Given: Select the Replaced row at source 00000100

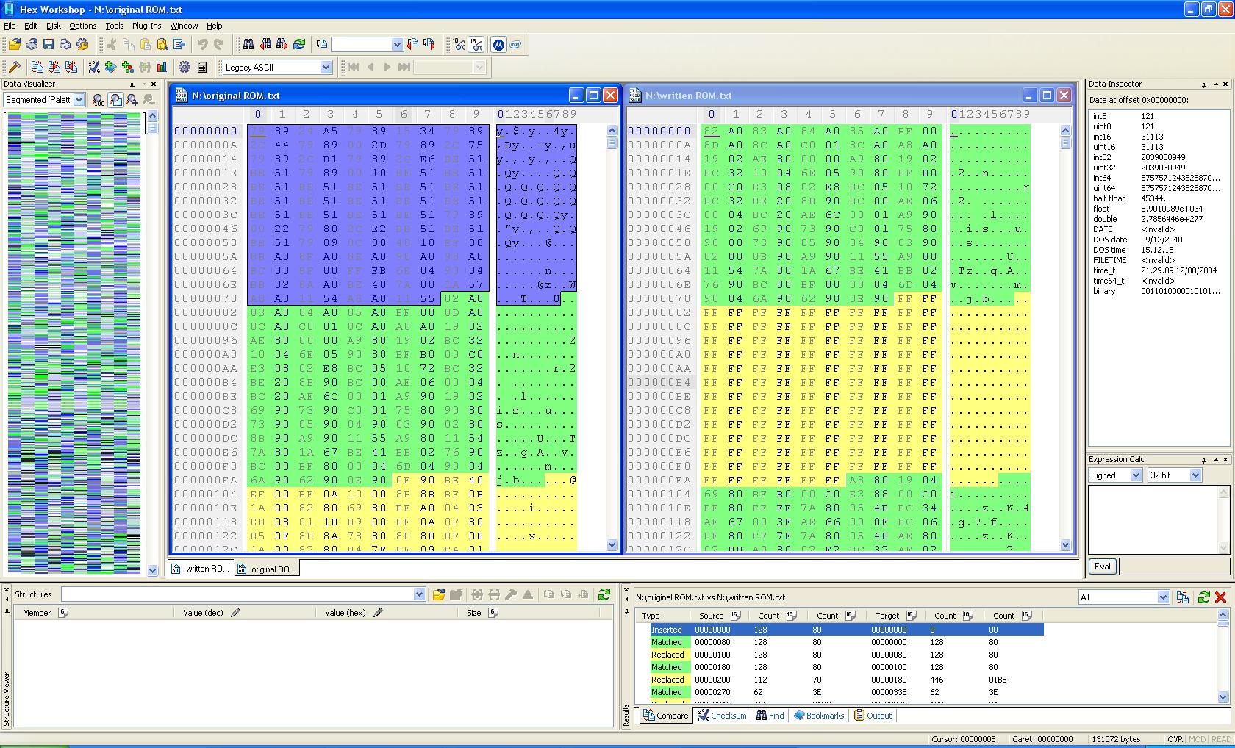Looking at the screenshot, I should (x=846, y=655).
